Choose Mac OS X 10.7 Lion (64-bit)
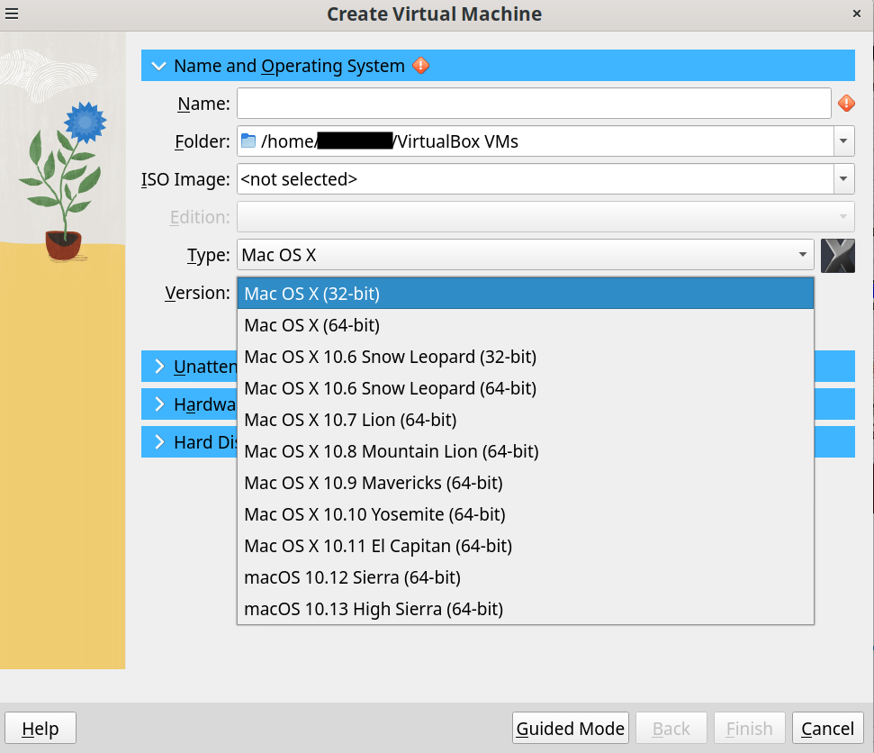874x753 pixels. [525, 420]
